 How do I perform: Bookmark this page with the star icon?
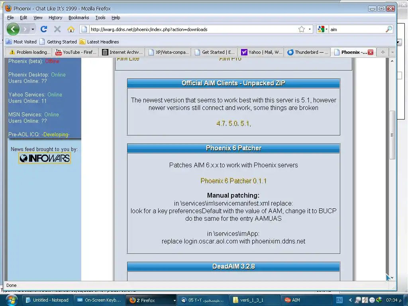tap(301, 29)
